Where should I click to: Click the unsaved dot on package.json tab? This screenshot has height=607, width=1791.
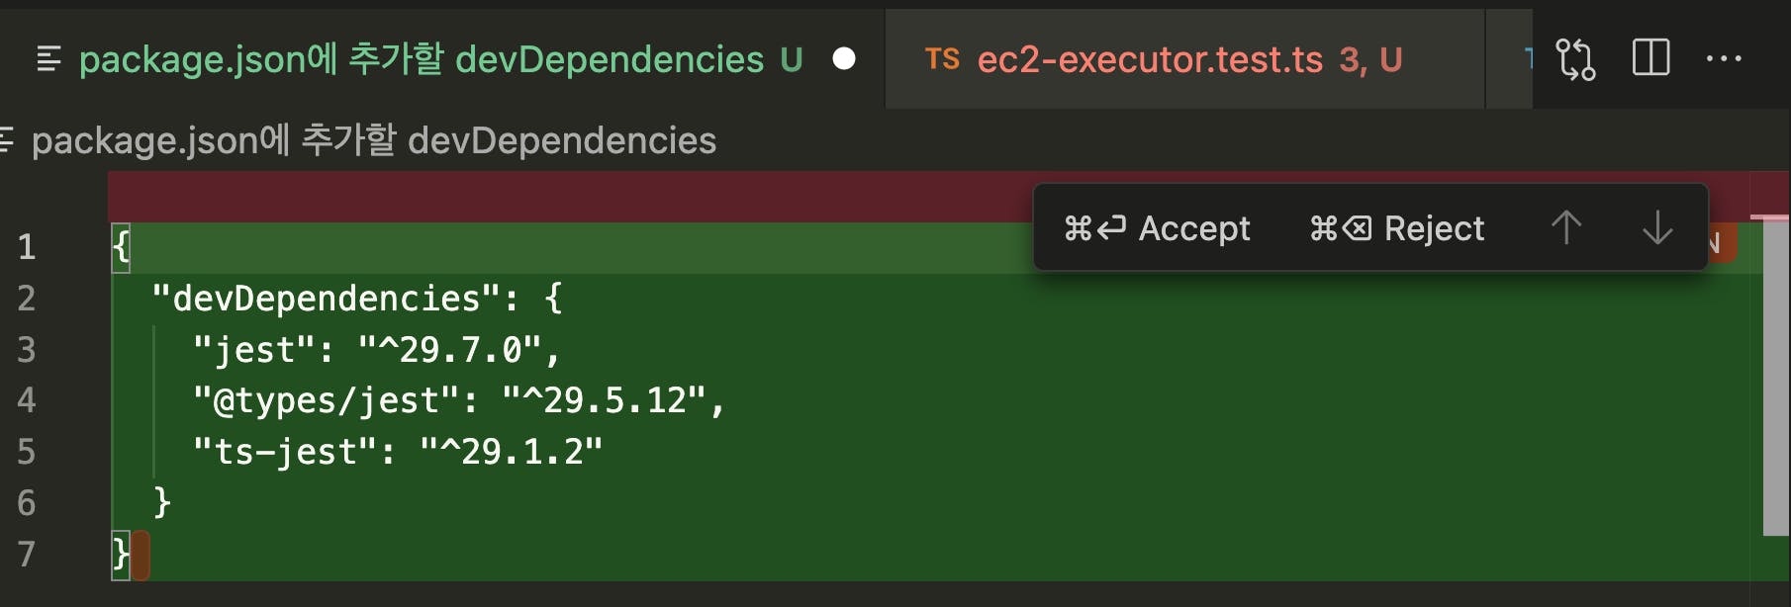(844, 59)
